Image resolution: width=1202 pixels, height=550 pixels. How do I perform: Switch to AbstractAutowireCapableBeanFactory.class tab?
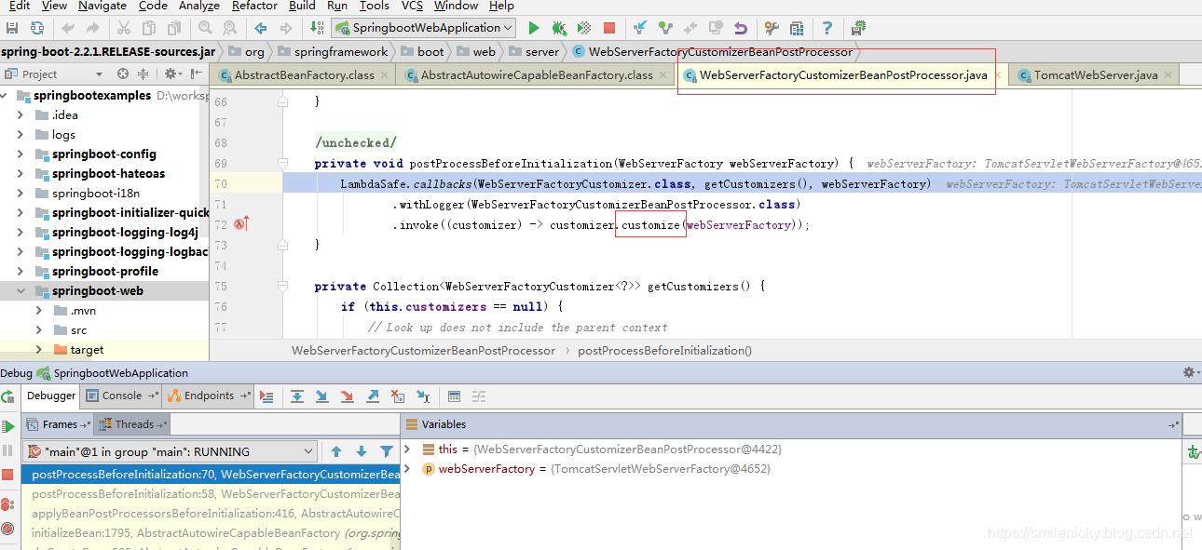(x=537, y=75)
